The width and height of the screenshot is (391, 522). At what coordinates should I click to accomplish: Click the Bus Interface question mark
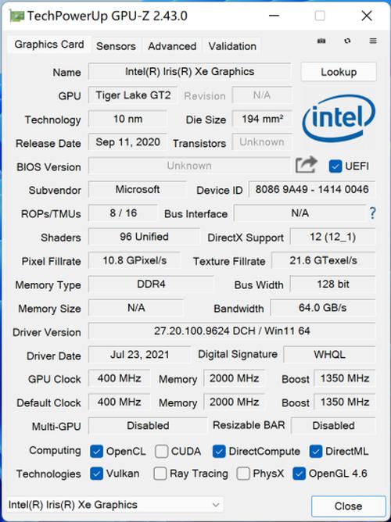(x=373, y=213)
